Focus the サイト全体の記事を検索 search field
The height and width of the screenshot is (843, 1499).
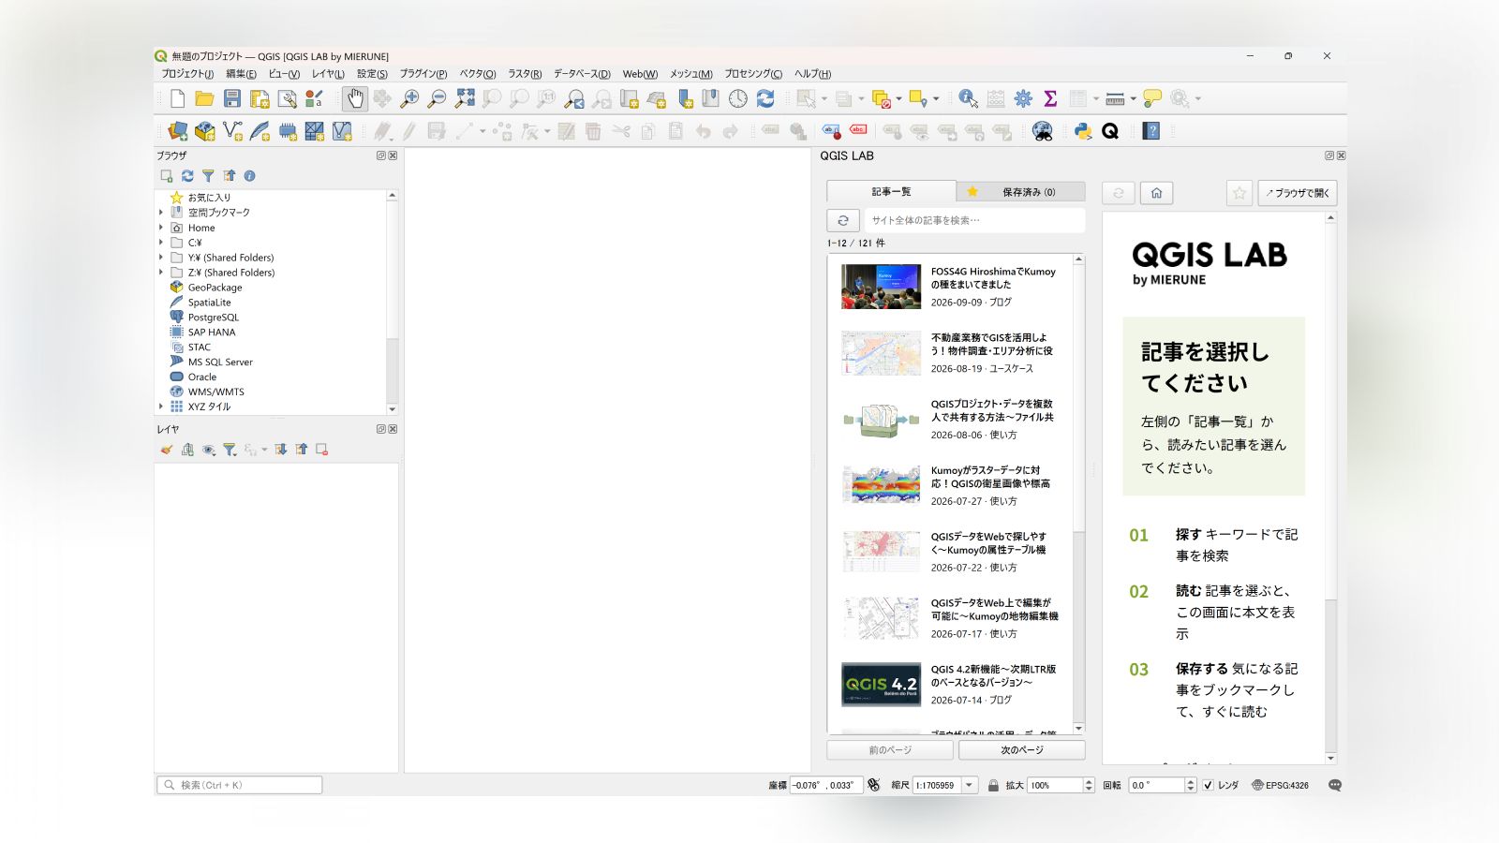tap(974, 220)
